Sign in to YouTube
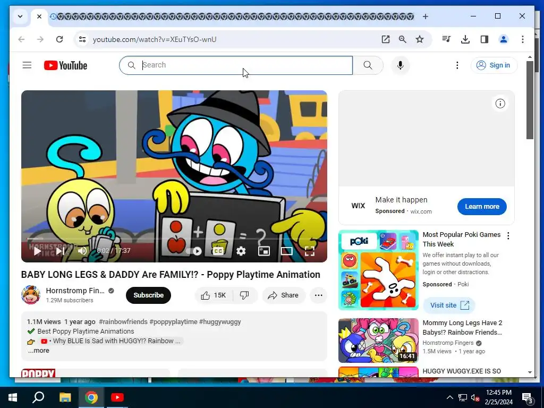The width and height of the screenshot is (544, 408). click(x=494, y=65)
